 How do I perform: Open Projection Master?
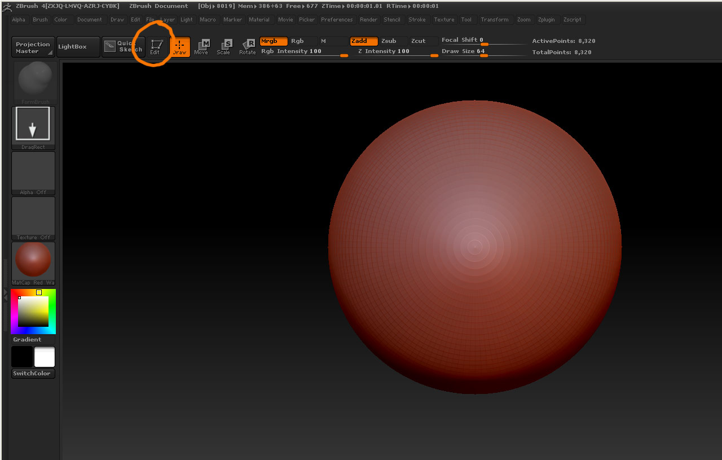click(x=33, y=46)
